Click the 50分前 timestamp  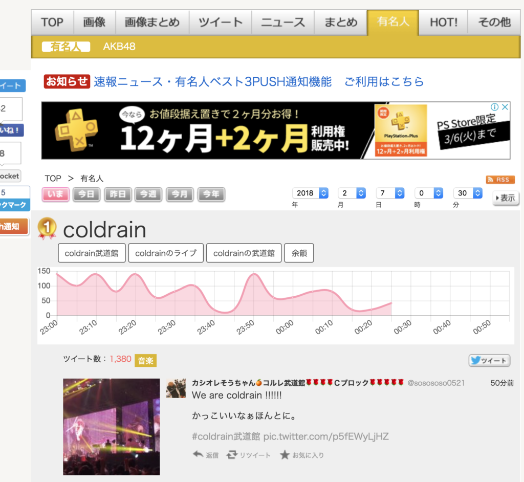(502, 383)
